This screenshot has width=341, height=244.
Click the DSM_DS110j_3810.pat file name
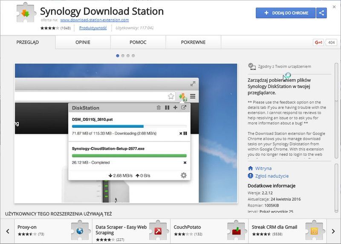(x=92, y=119)
